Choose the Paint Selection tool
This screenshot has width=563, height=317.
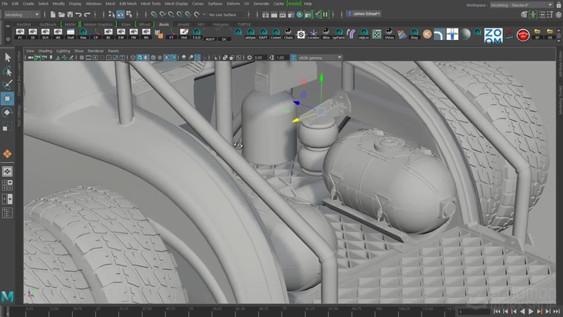click(x=8, y=85)
